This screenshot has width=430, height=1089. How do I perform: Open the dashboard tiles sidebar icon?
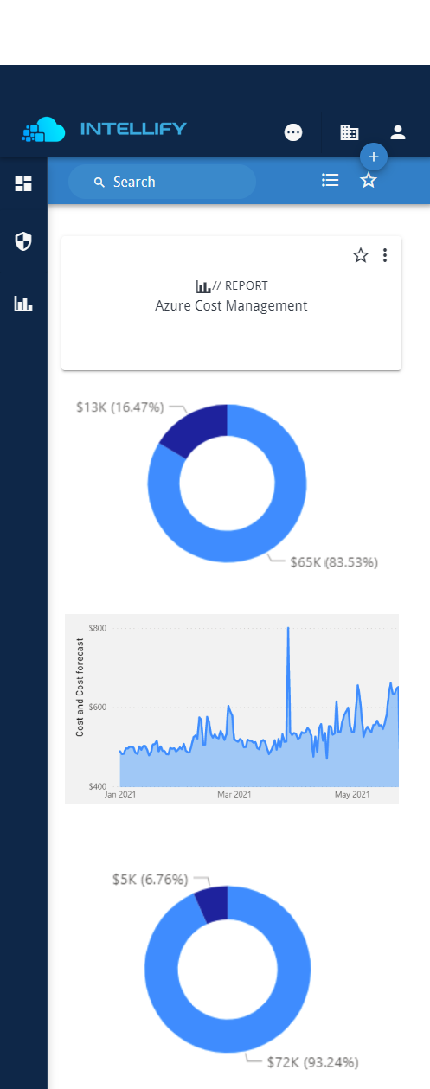[23, 183]
